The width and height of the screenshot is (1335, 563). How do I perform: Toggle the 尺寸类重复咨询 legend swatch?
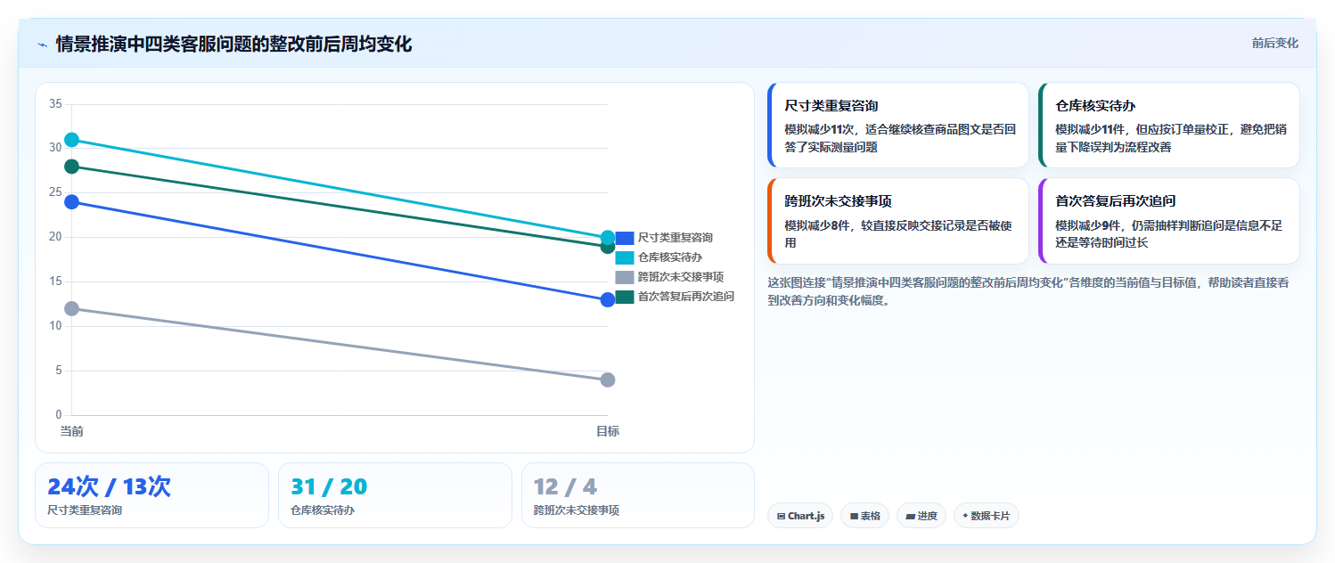tap(625, 238)
